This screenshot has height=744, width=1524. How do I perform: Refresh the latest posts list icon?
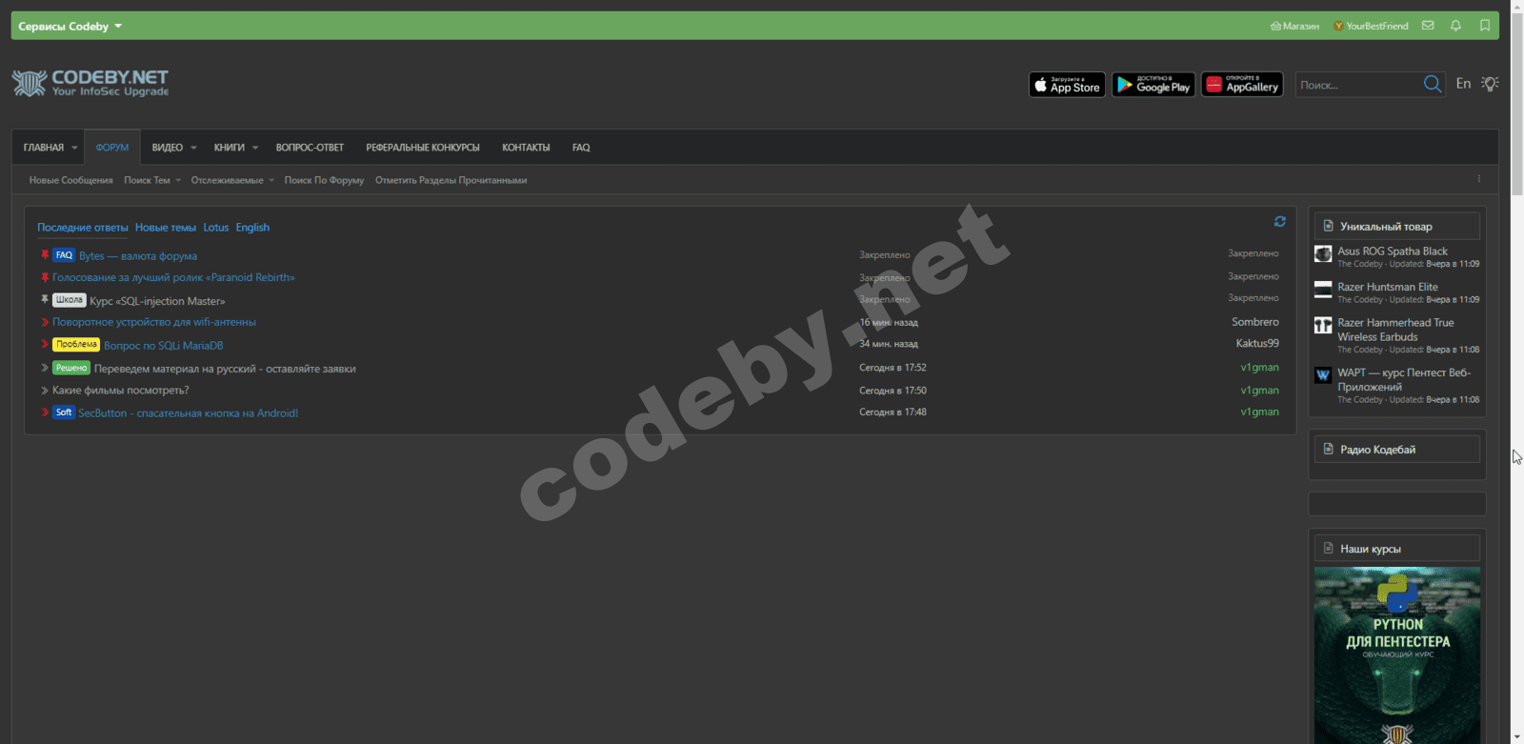click(x=1279, y=221)
